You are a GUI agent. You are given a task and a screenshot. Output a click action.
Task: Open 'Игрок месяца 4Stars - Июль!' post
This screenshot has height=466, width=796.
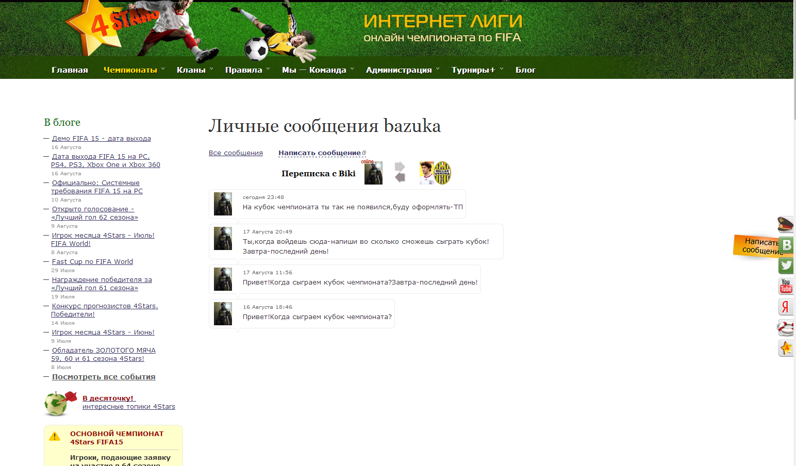[x=103, y=240]
